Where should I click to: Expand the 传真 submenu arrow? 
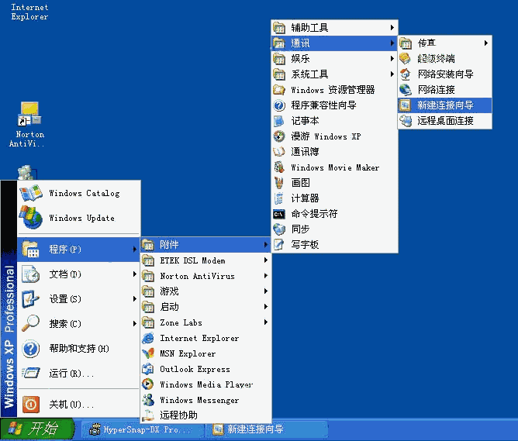[x=486, y=43]
